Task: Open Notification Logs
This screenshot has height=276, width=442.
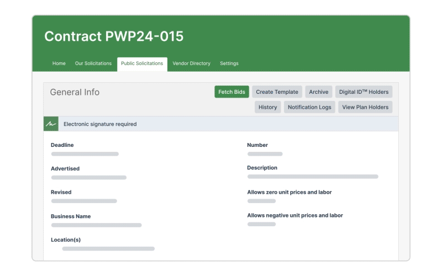Action: (309, 107)
